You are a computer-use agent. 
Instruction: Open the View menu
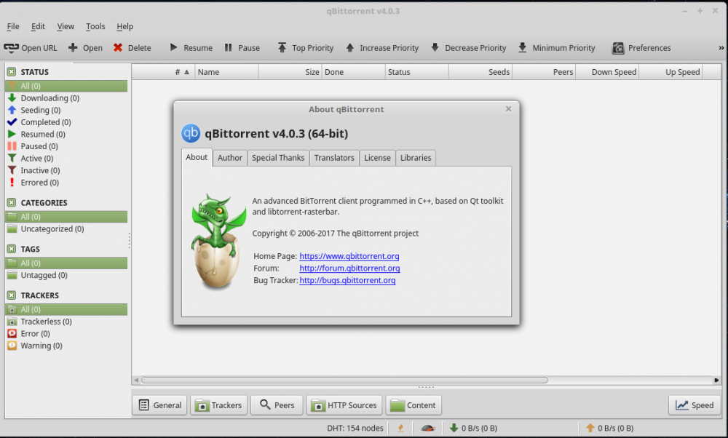point(66,26)
